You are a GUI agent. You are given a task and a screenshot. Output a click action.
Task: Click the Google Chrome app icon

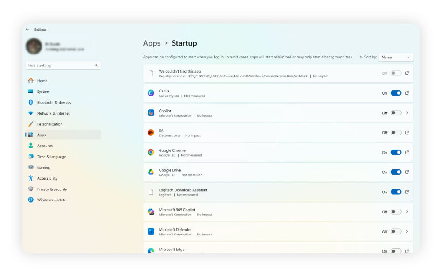[x=151, y=152]
